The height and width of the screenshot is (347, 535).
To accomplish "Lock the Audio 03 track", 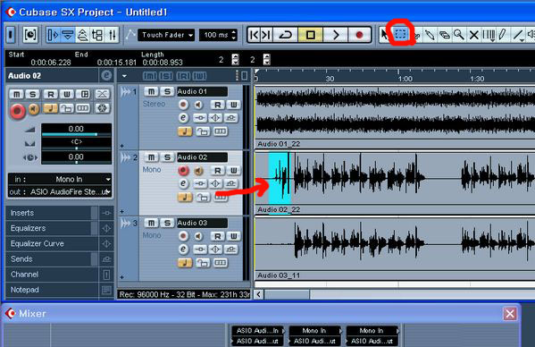I will tap(203, 263).
